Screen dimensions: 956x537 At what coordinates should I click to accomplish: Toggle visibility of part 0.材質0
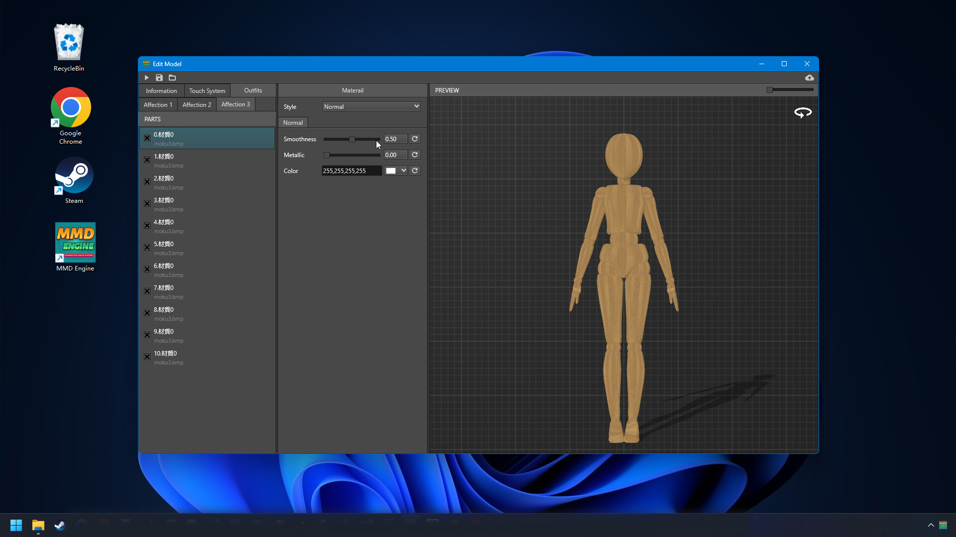[x=147, y=138]
